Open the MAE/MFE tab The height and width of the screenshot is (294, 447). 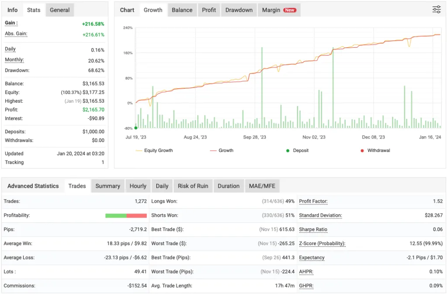point(262,186)
